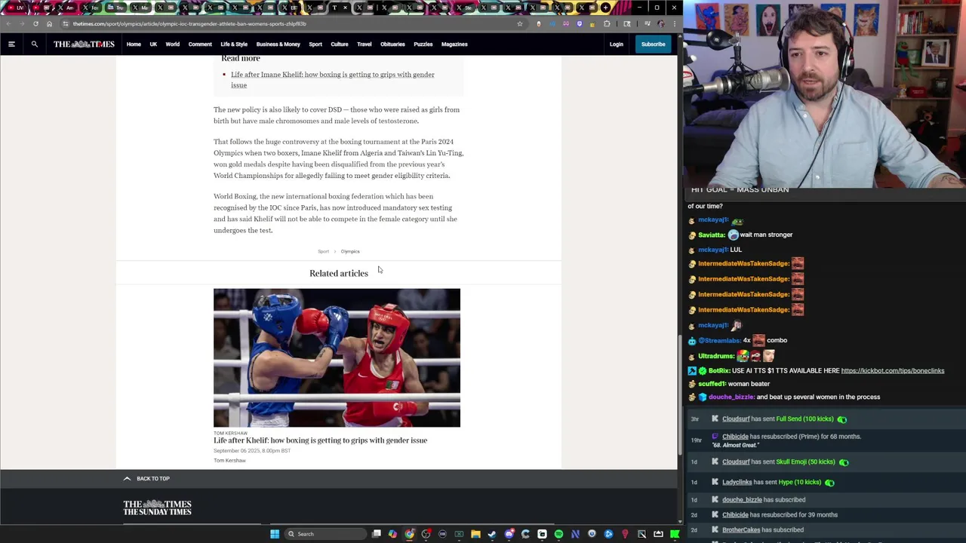This screenshot has width=966, height=543.
Task: Click Streamlabs username in chat
Action: (719, 341)
